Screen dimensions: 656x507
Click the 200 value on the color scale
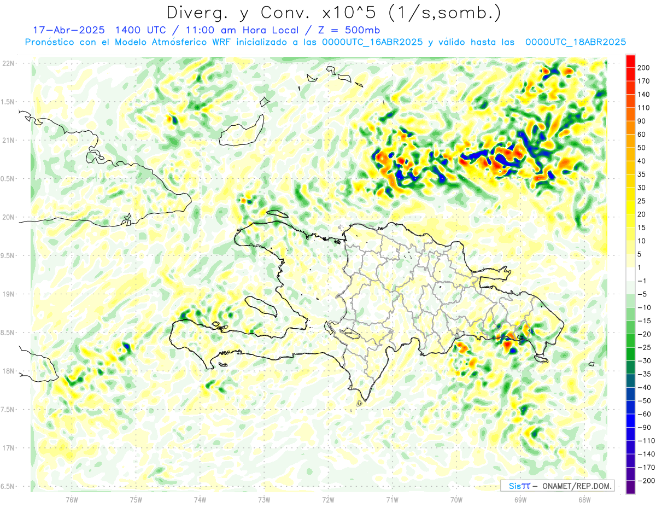pos(643,68)
